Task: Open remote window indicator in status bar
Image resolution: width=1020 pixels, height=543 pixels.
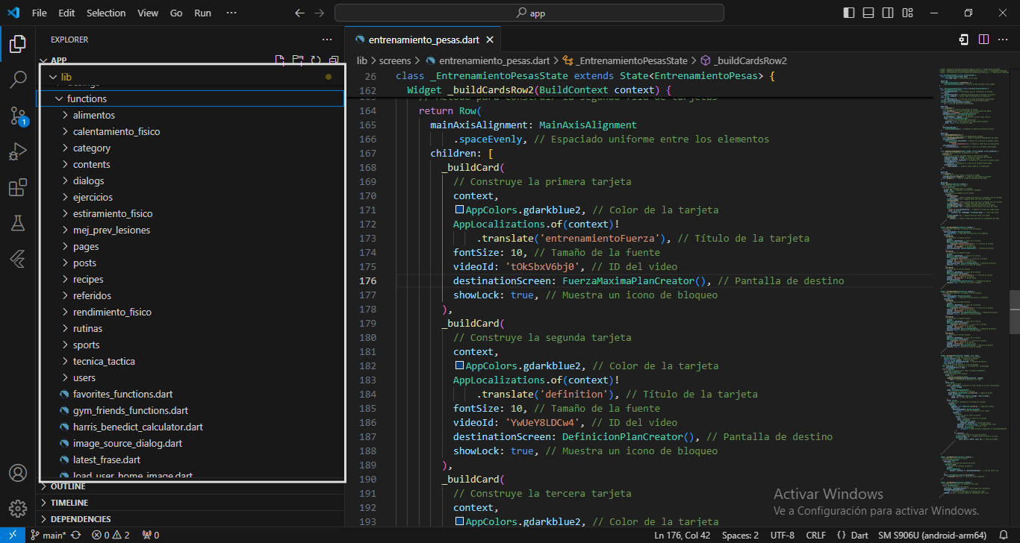Action: coord(12,535)
